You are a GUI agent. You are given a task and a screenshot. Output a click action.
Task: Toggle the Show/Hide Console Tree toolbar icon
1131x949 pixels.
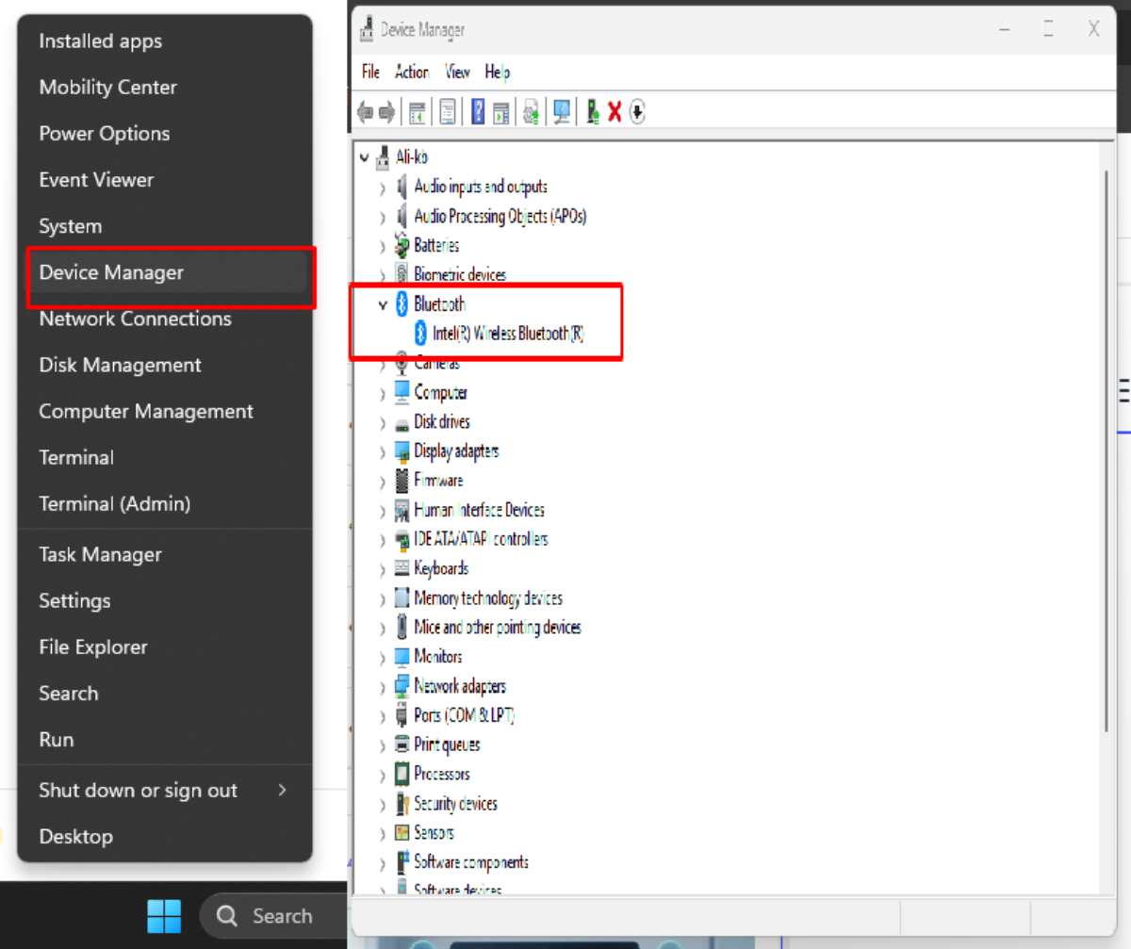click(x=417, y=113)
